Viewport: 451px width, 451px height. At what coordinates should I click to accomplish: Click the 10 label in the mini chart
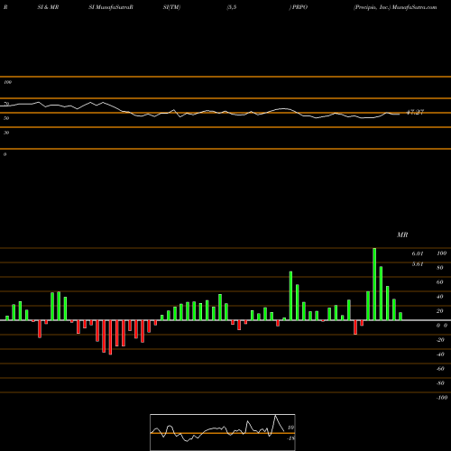coord(290,428)
